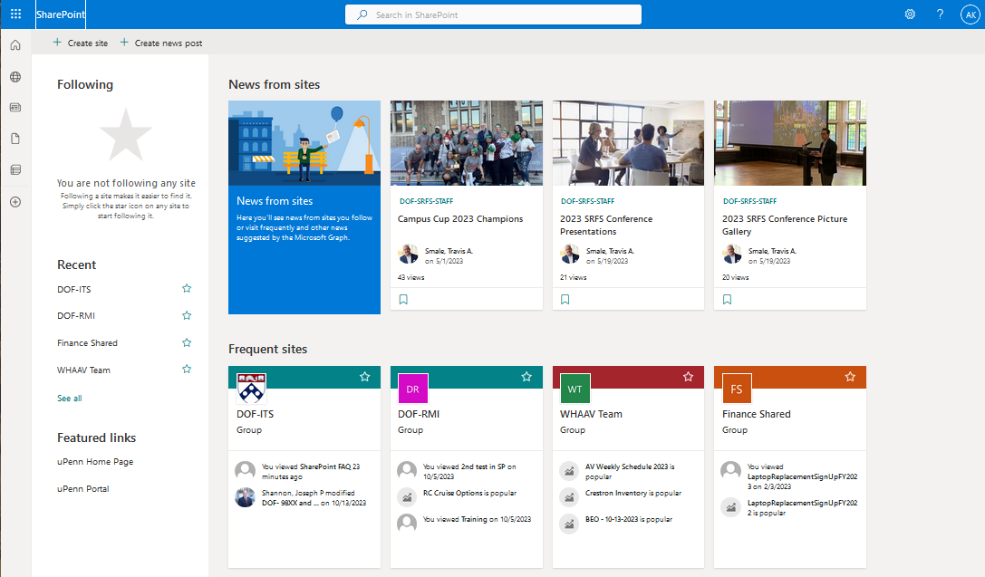Open 'AV Weekly Schedule 2023 is popular'
The width and height of the screenshot is (985, 577).
coord(630,472)
